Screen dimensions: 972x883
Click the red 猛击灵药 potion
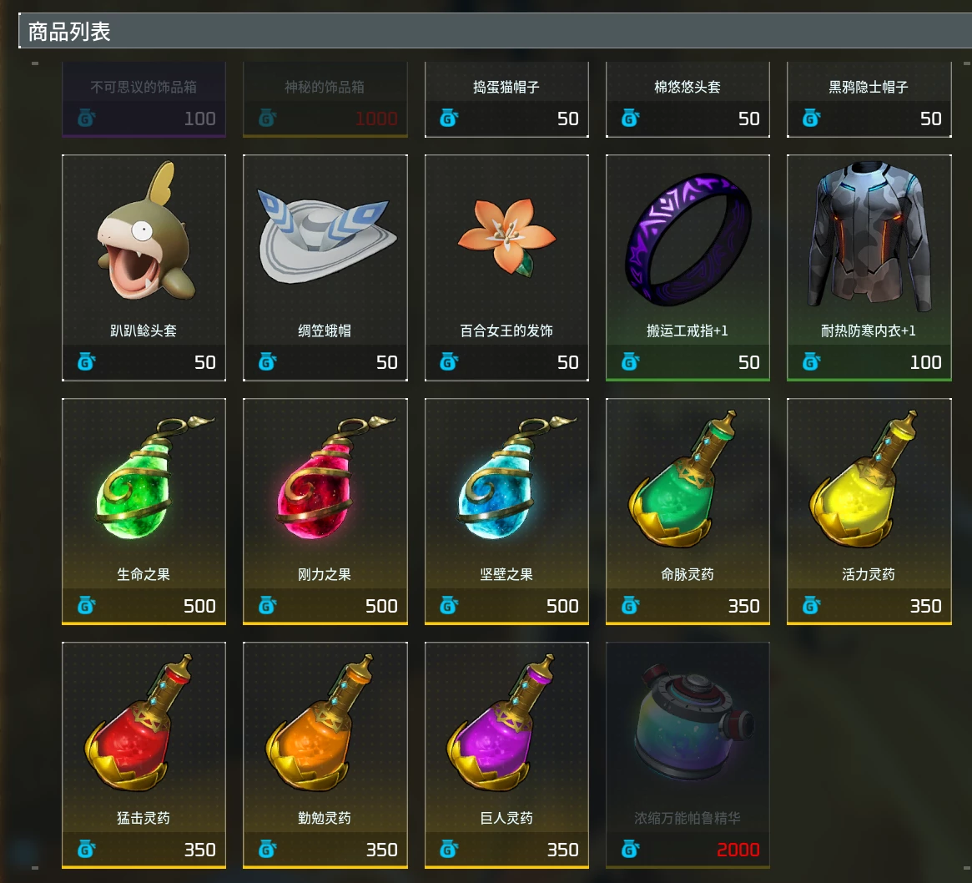(144, 754)
